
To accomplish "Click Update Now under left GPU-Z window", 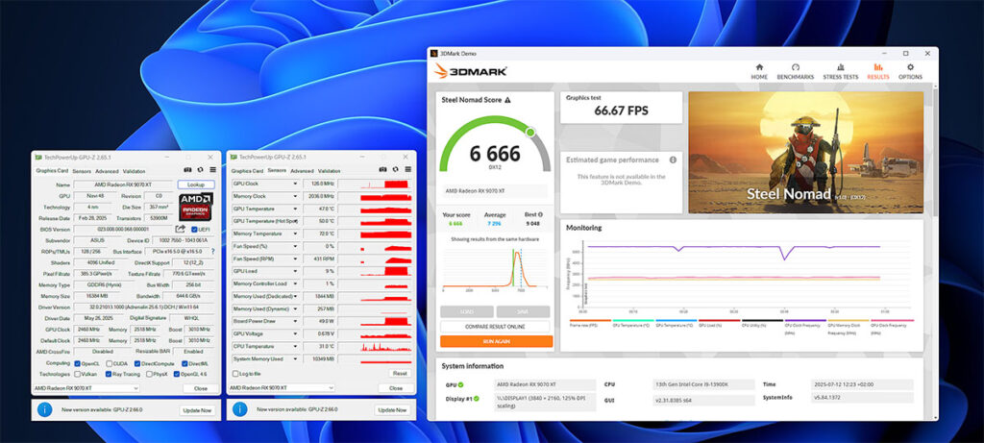I will [x=198, y=409].
